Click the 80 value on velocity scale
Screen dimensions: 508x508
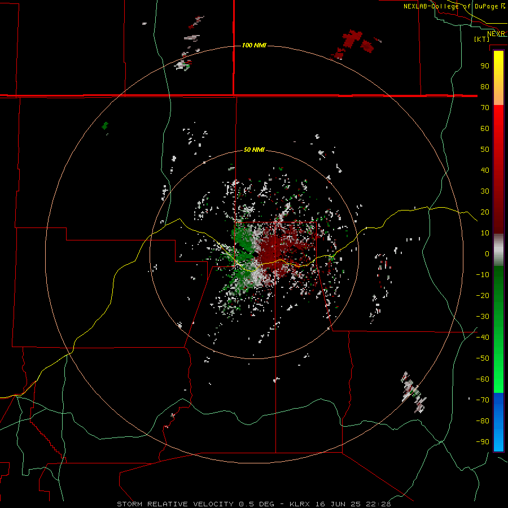click(485, 86)
